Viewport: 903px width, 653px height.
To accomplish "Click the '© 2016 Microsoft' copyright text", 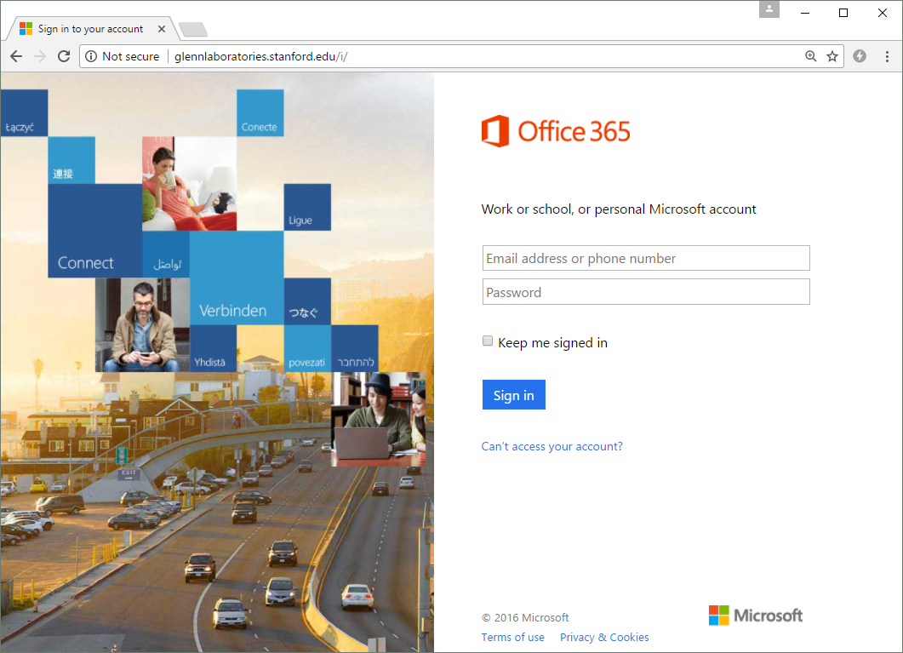I will 525,618.
